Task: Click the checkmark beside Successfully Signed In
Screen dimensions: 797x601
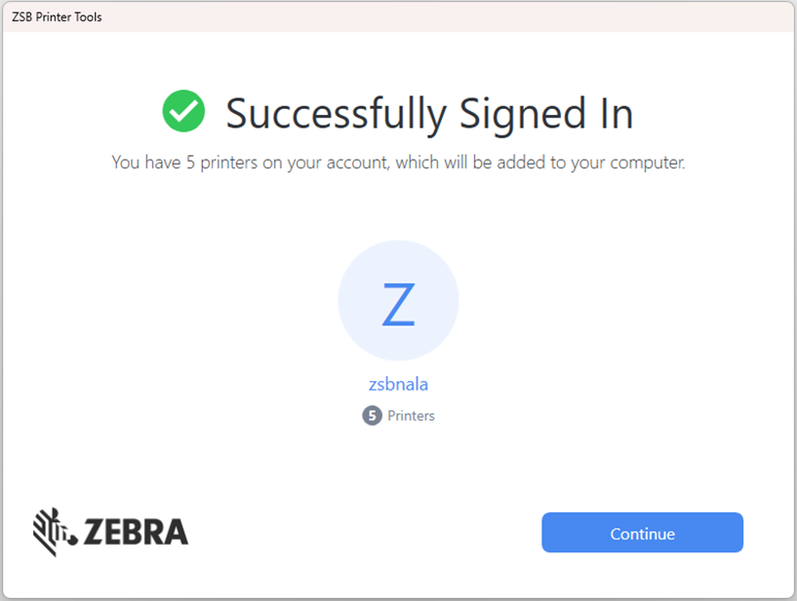Action: click(183, 111)
